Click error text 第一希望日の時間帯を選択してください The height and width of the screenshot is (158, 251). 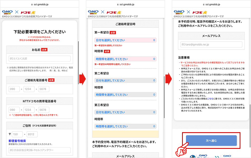tap(112, 64)
